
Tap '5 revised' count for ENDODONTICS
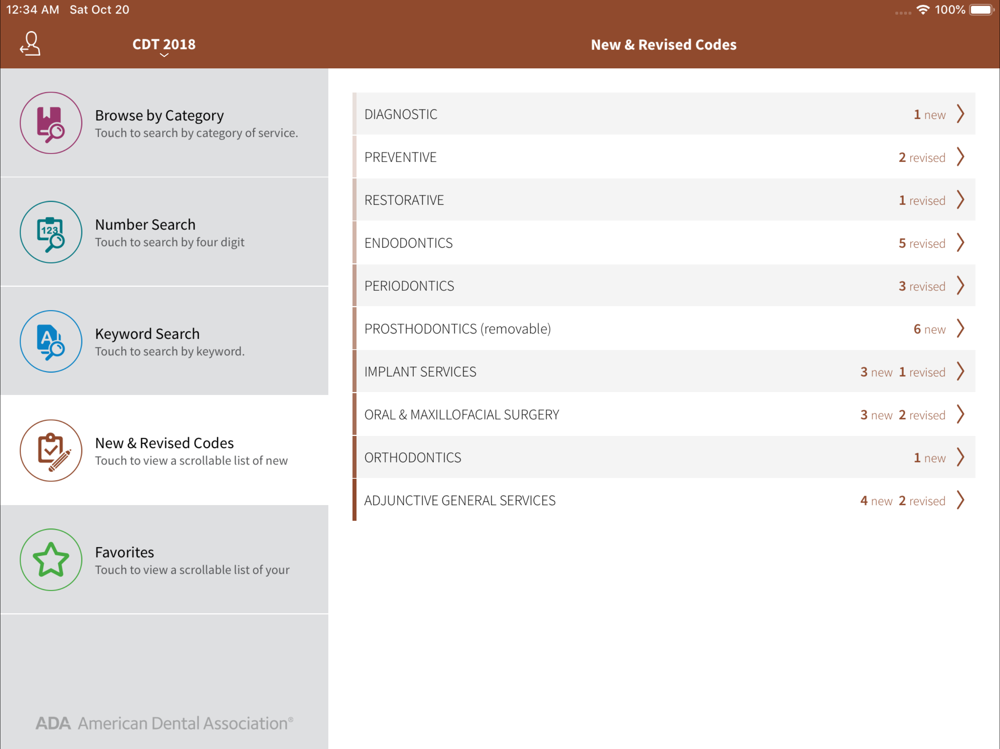point(922,244)
